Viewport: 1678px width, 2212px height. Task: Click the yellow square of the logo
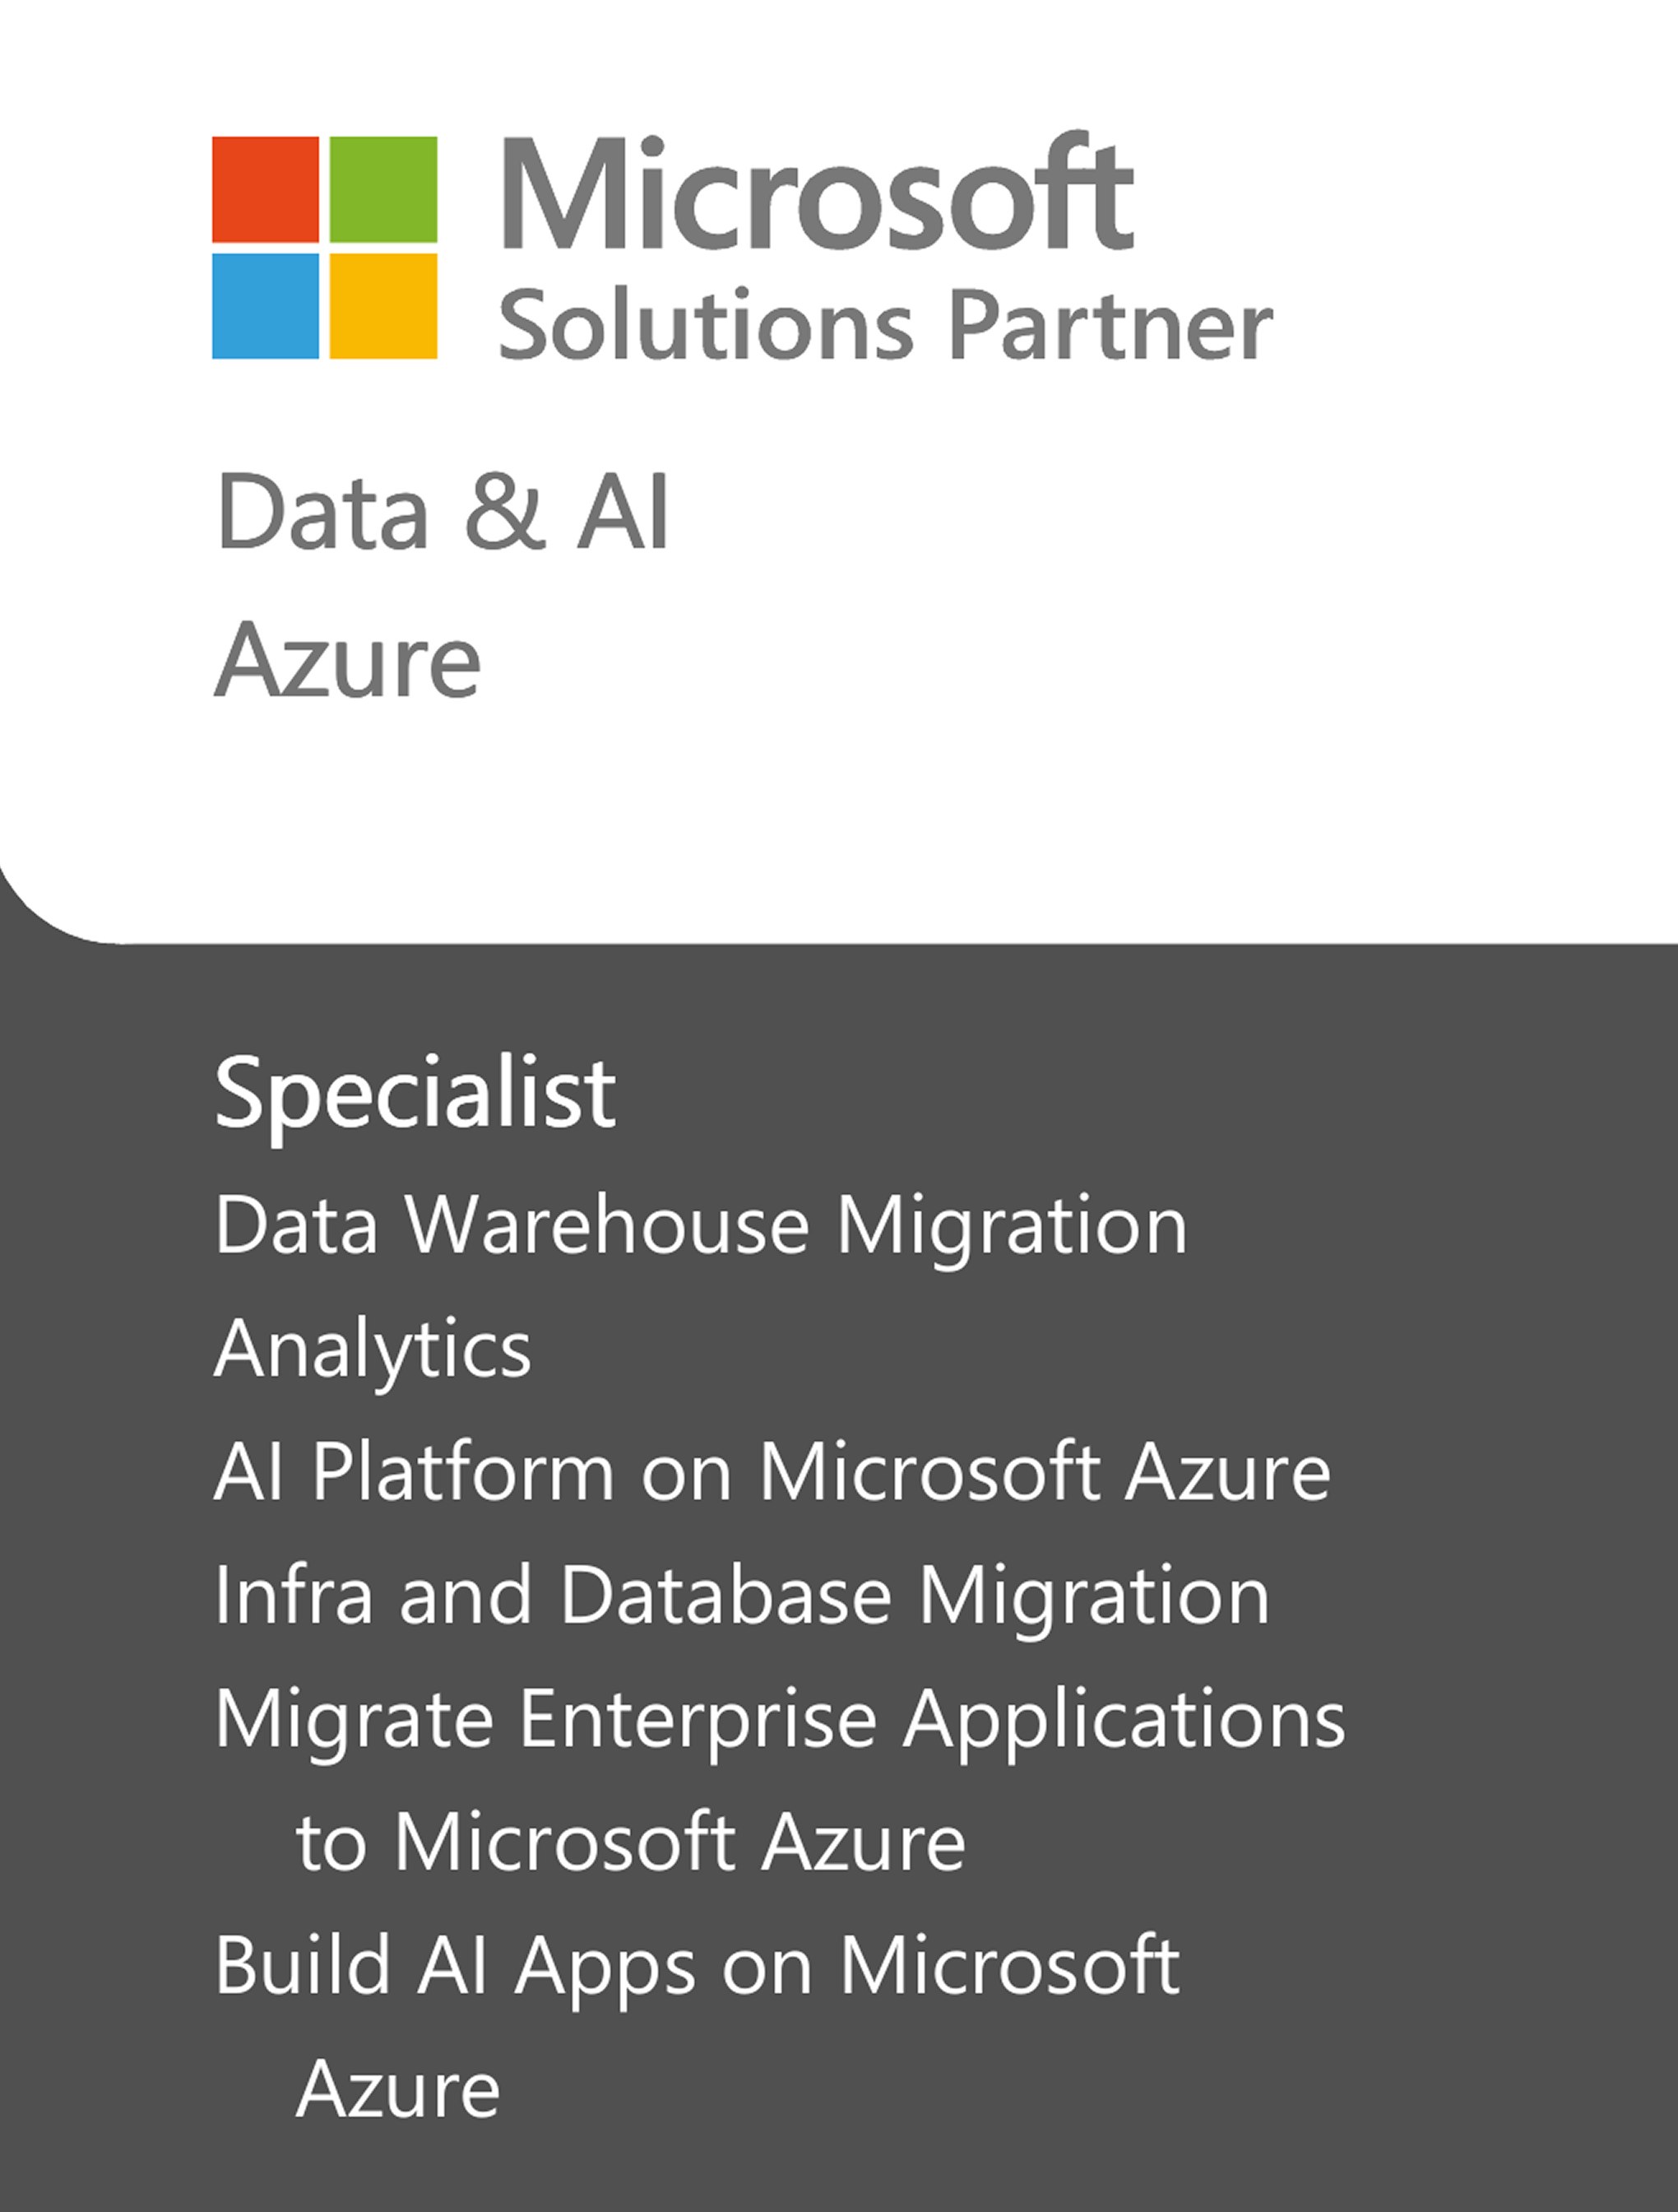coord(384,306)
